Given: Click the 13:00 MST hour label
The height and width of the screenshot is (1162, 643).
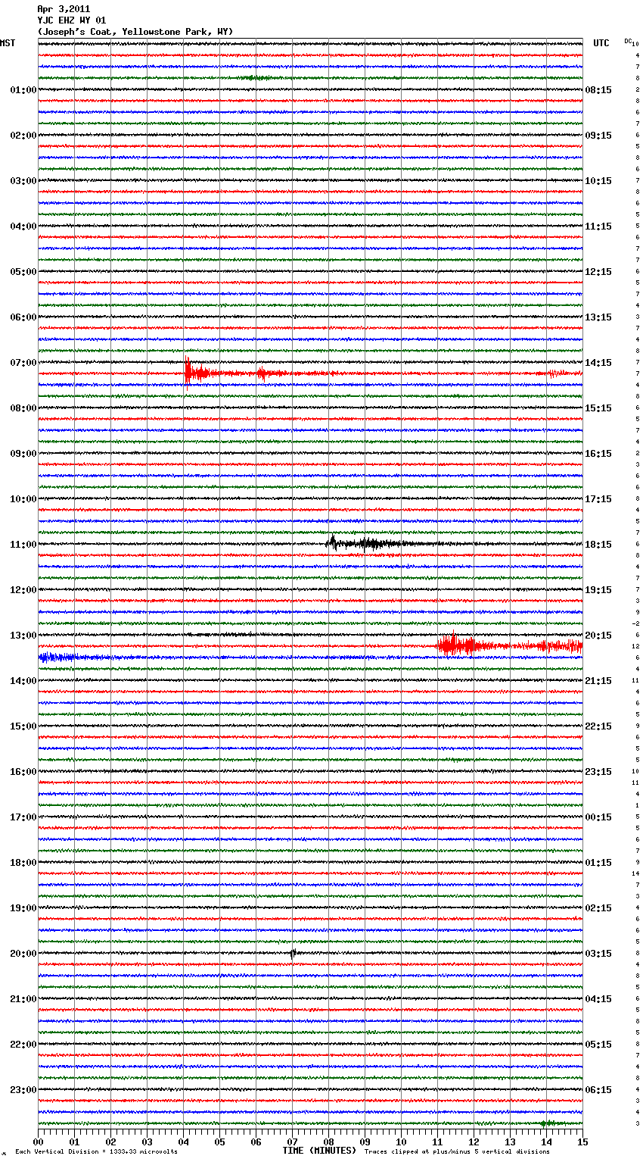Looking at the screenshot, I should 23,636.
